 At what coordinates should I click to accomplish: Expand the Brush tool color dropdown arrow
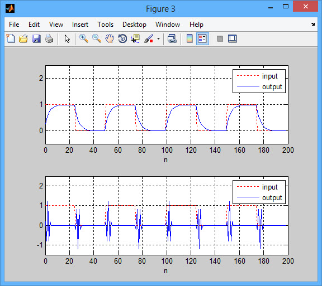[x=158, y=38]
